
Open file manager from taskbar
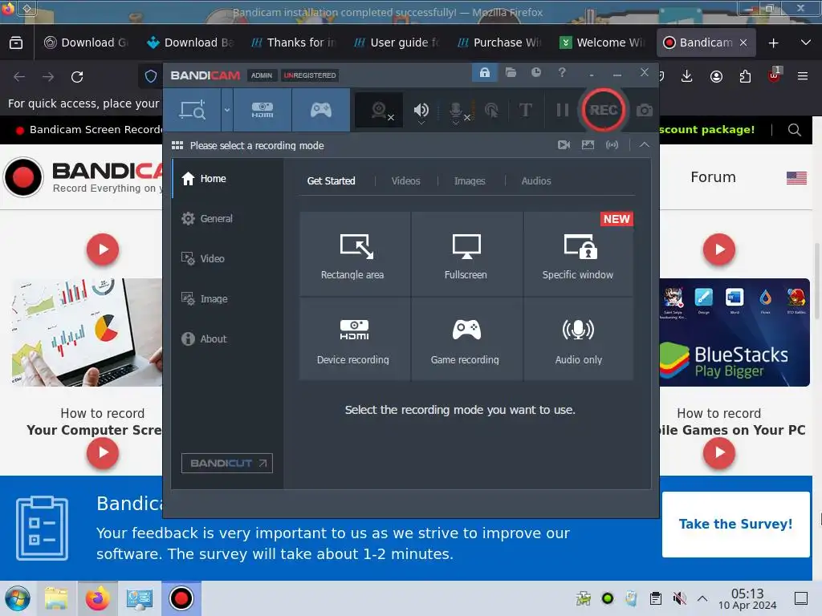56,598
